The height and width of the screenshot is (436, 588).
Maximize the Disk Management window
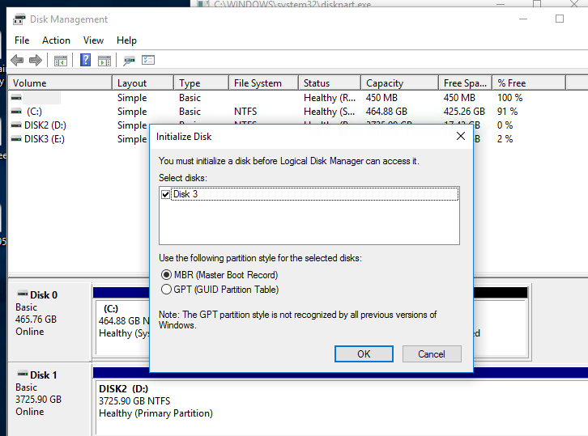[x=560, y=19]
